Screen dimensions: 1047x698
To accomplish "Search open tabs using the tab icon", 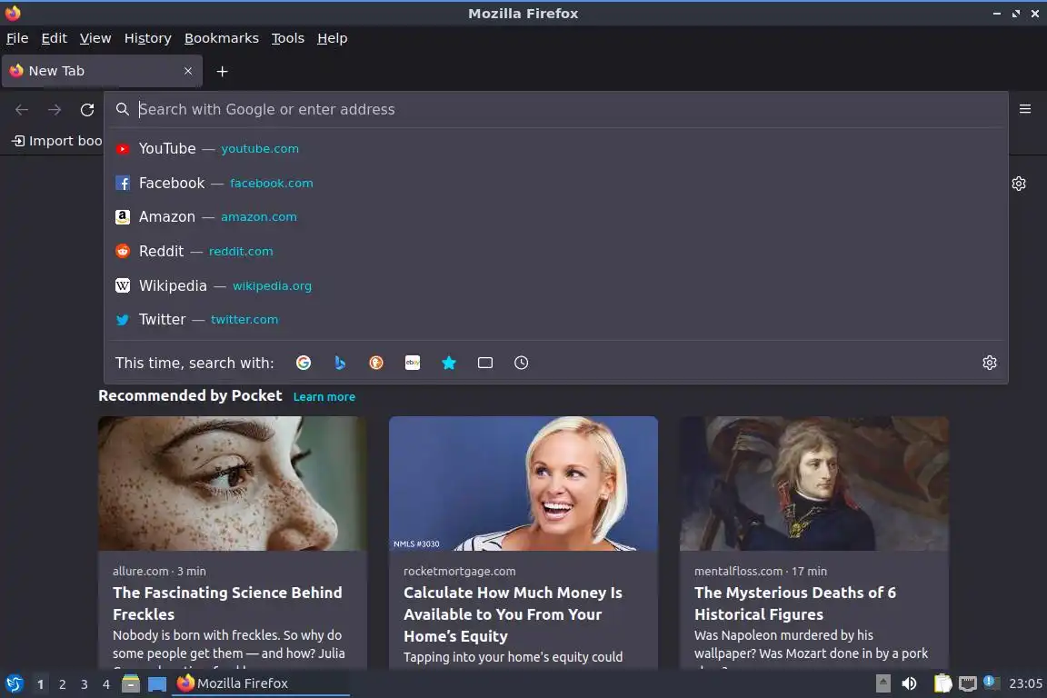I will tap(485, 363).
